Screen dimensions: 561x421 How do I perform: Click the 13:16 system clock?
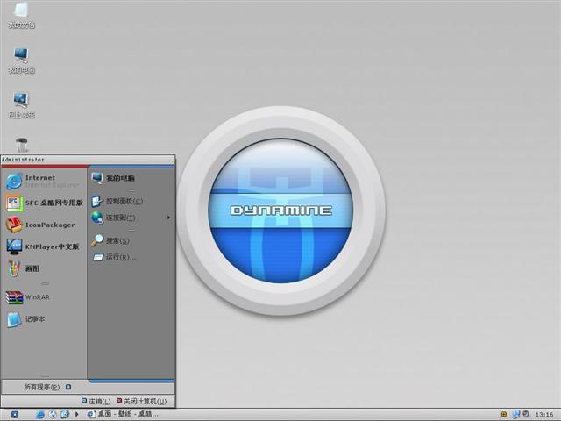click(x=544, y=415)
